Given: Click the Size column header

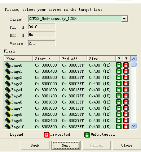Looking at the screenshot, I should 102,59.
